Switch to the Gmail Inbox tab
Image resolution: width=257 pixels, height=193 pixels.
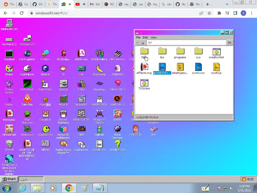(x=95, y=4)
